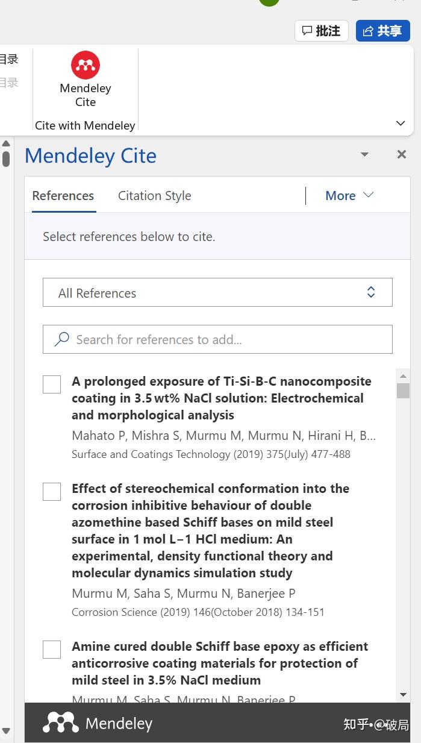The height and width of the screenshot is (743, 421).
Task: Click the magnifier icon in search box
Action: pyautogui.click(x=61, y=339)
